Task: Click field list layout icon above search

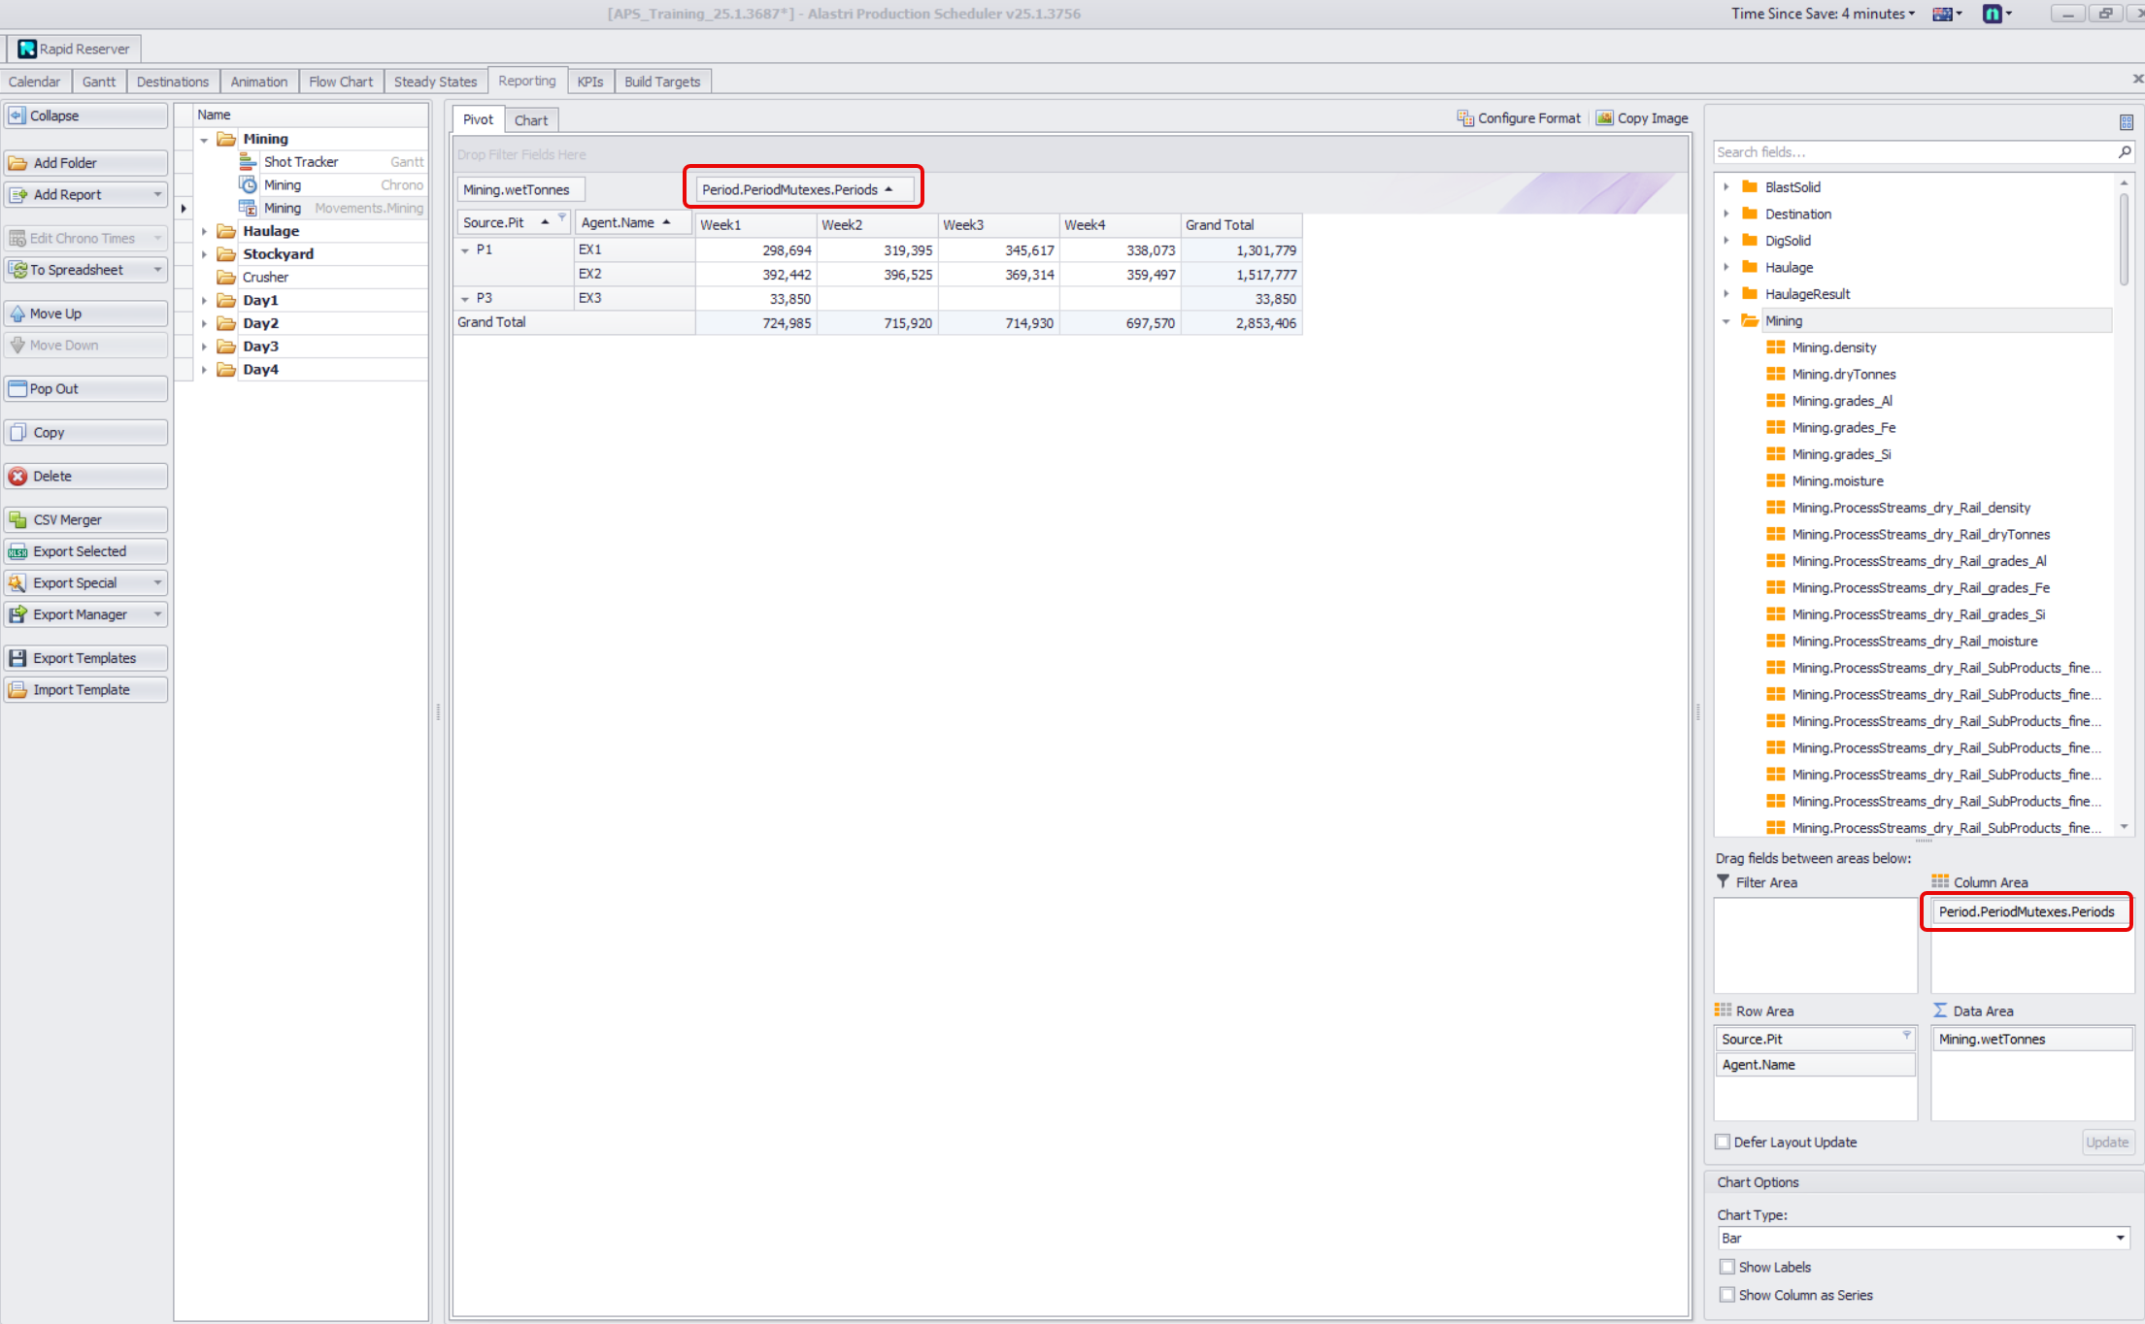Action: (x=2126, y=122)
